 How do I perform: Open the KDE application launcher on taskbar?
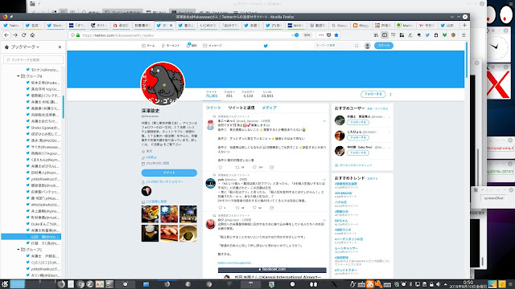(x=5, y=283)
